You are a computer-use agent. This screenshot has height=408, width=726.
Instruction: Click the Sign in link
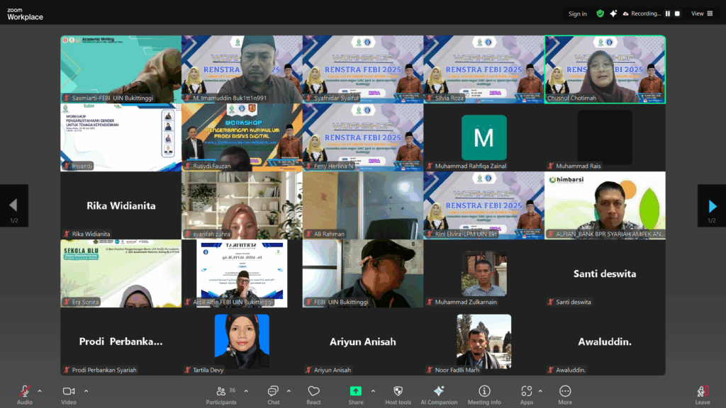(577, 13)
